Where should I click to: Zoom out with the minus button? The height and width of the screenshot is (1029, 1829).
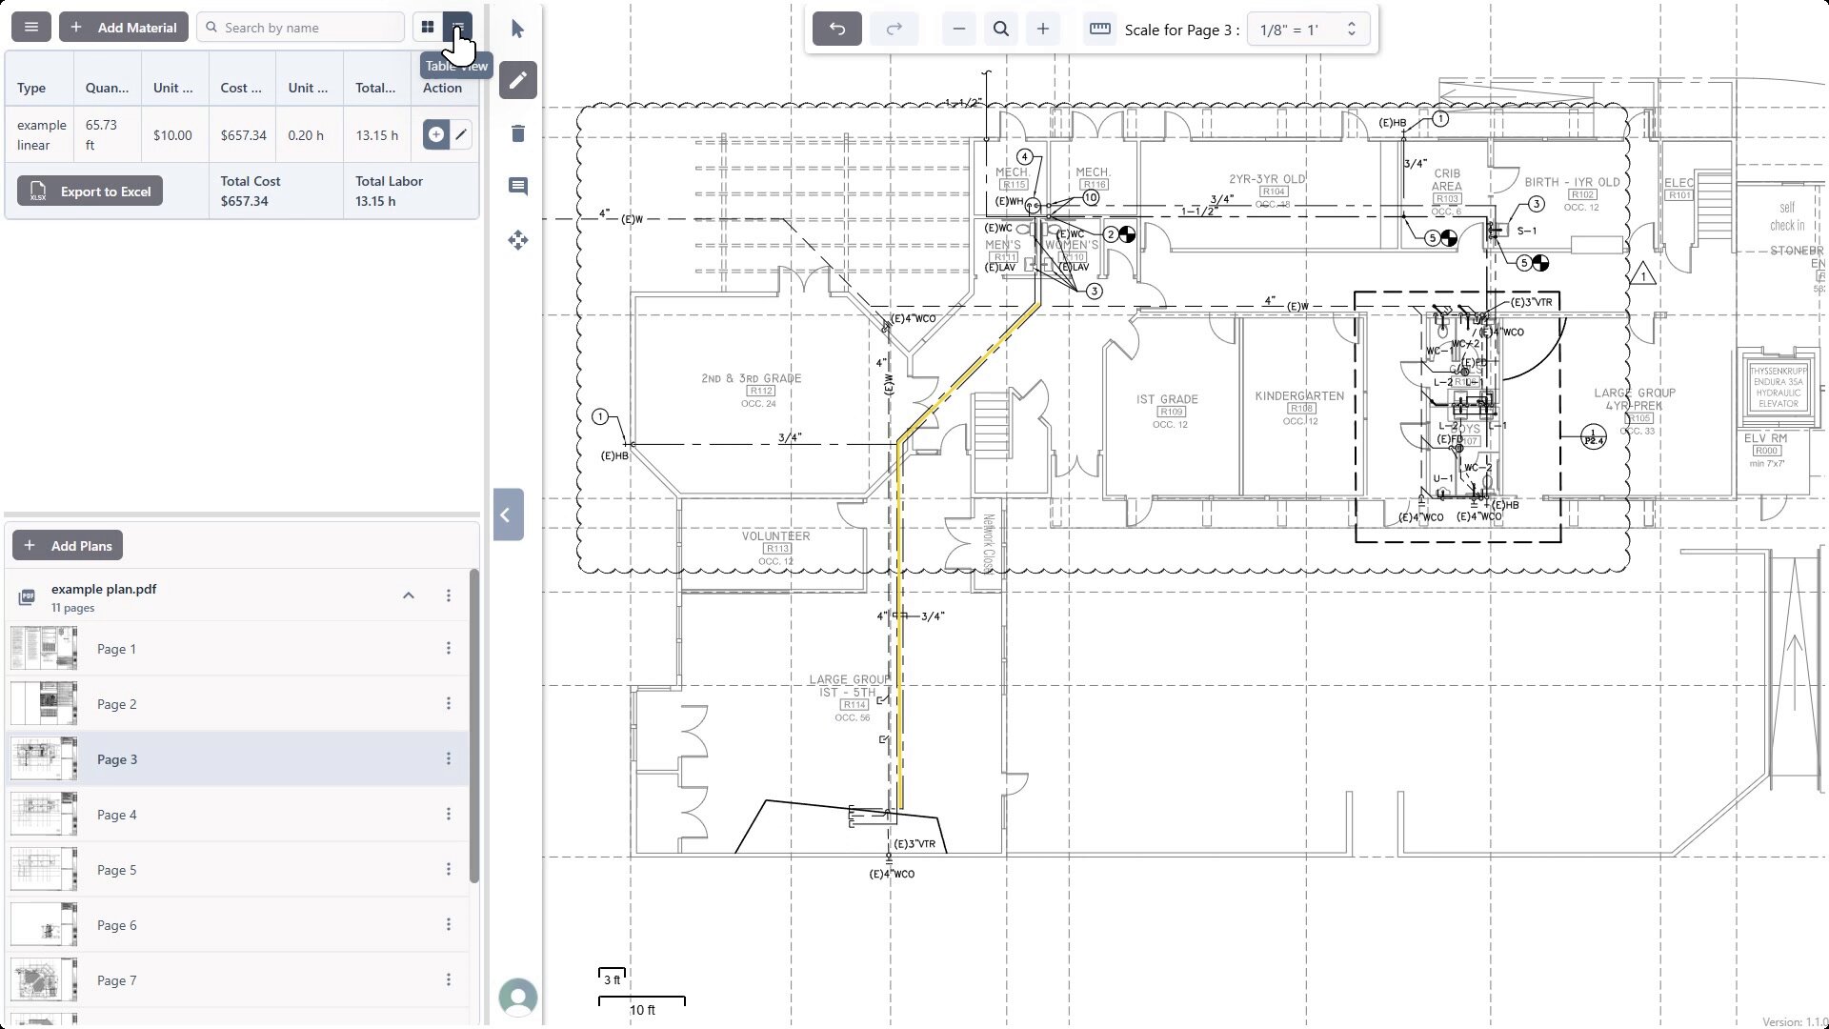pos(959,30)
